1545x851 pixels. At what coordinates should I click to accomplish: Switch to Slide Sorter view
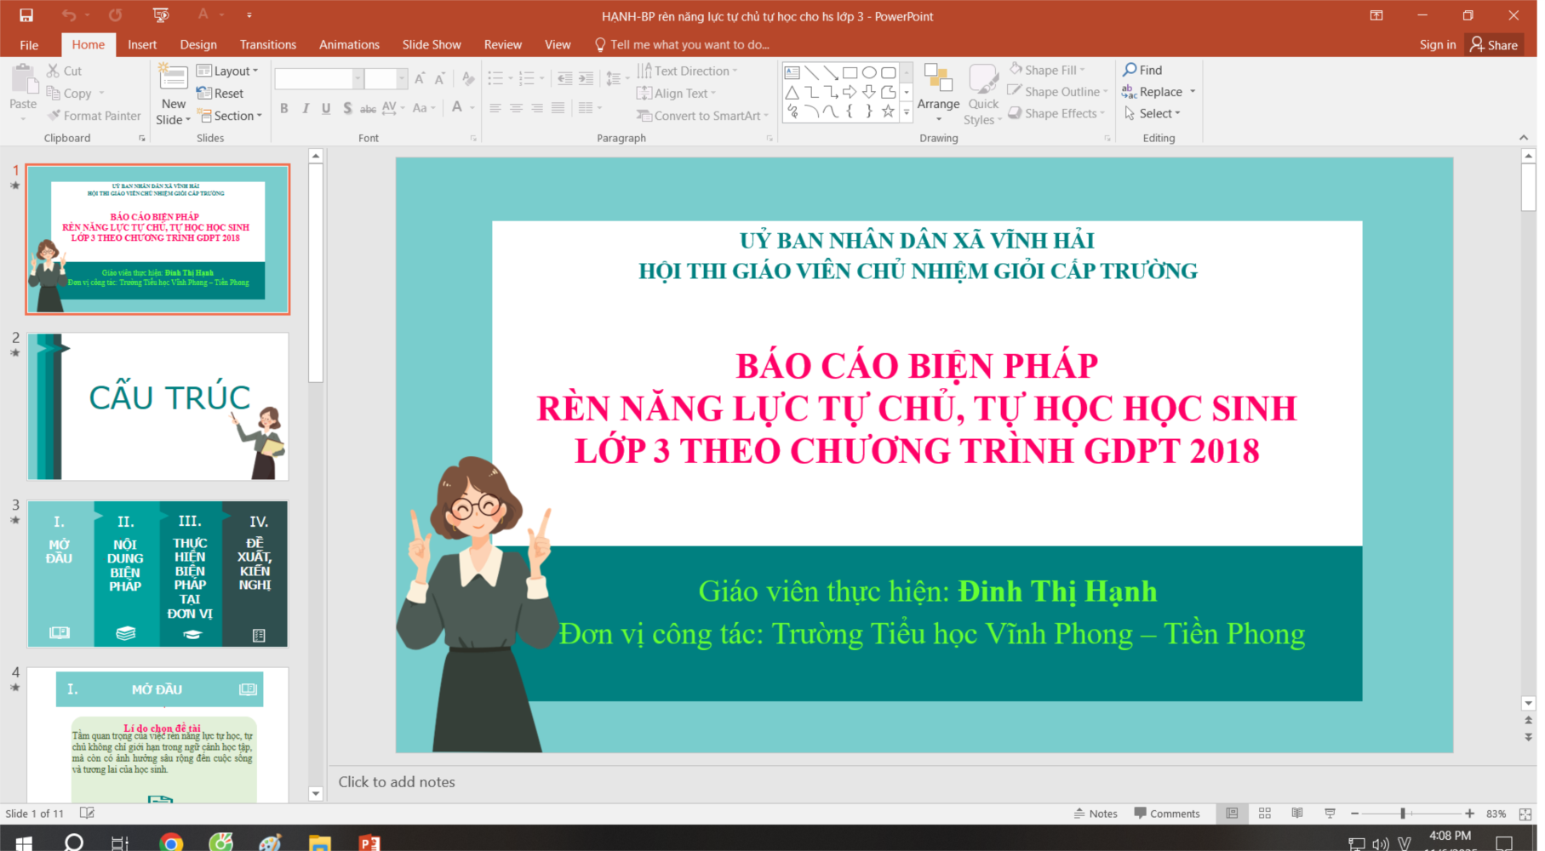pos(1265,814)
